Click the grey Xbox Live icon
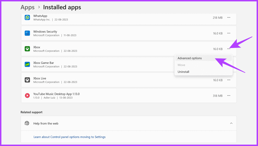Image resolution: width=258 pixels, height=146 pixels. 27,80
